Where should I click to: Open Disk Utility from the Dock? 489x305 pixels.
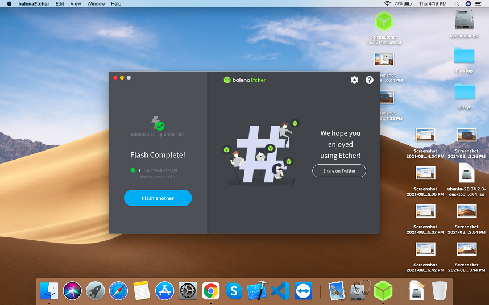point(360,290)
